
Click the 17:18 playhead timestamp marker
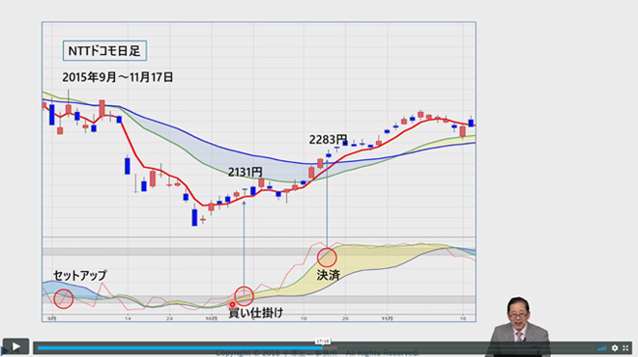coord(323,342)
